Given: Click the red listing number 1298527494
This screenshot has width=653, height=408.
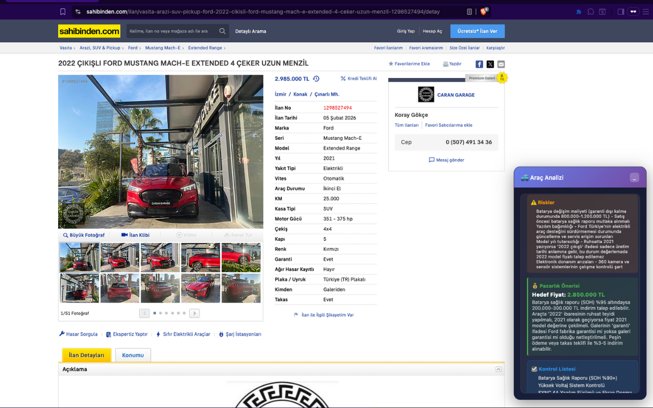Looking at the screenshot, I should [x=338, y=108].
